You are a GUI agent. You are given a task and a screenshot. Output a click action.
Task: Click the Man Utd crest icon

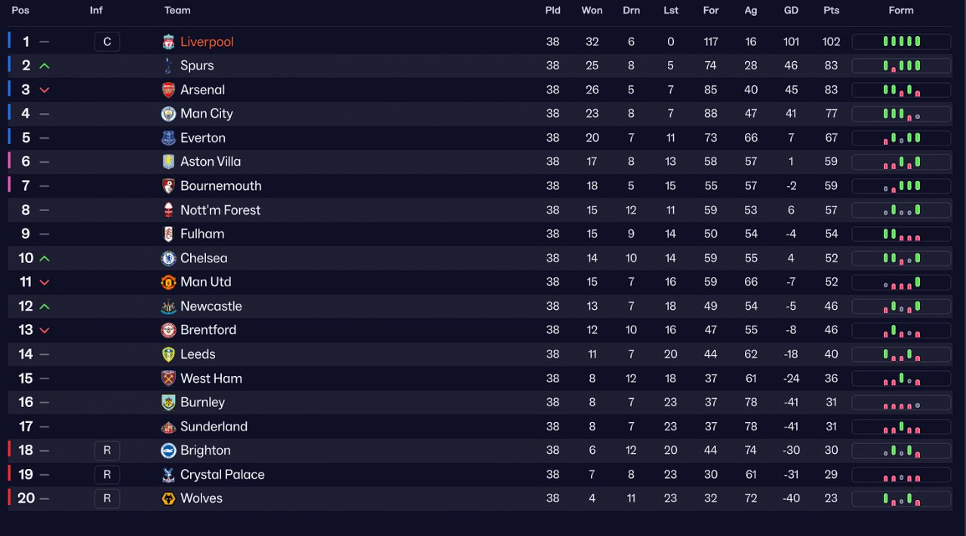point(168,282)
